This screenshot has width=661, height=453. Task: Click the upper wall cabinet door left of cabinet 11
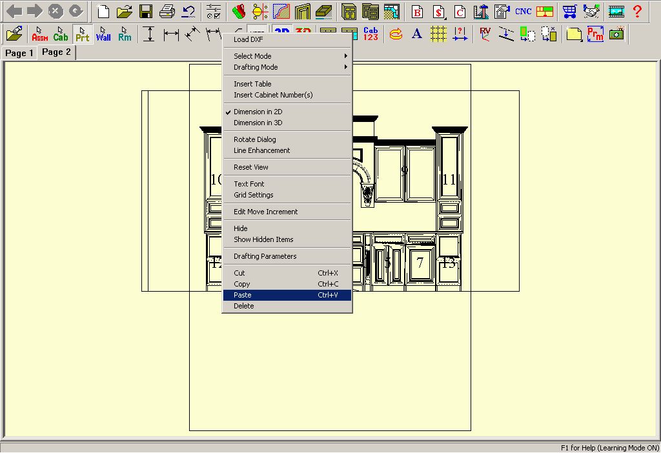pyautogui.click(x=421, y=174)
